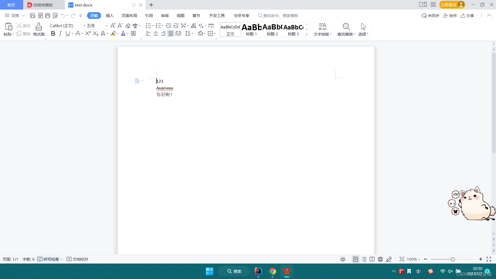
Task: Open the font name Calibri dropdown
Action: pyautogui.click(x=84, y=26)
